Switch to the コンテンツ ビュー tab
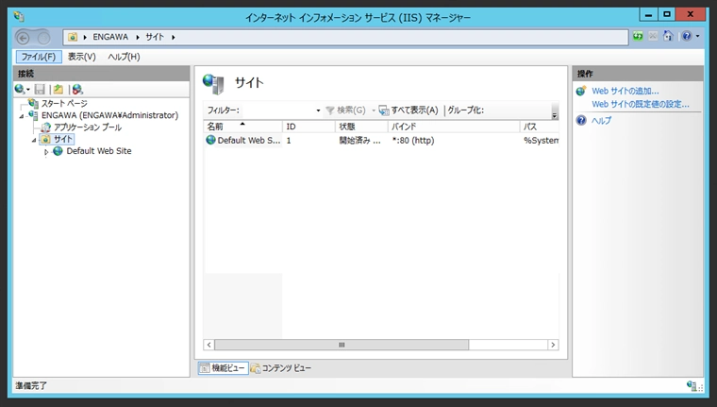717x407 pixels. 281,368
